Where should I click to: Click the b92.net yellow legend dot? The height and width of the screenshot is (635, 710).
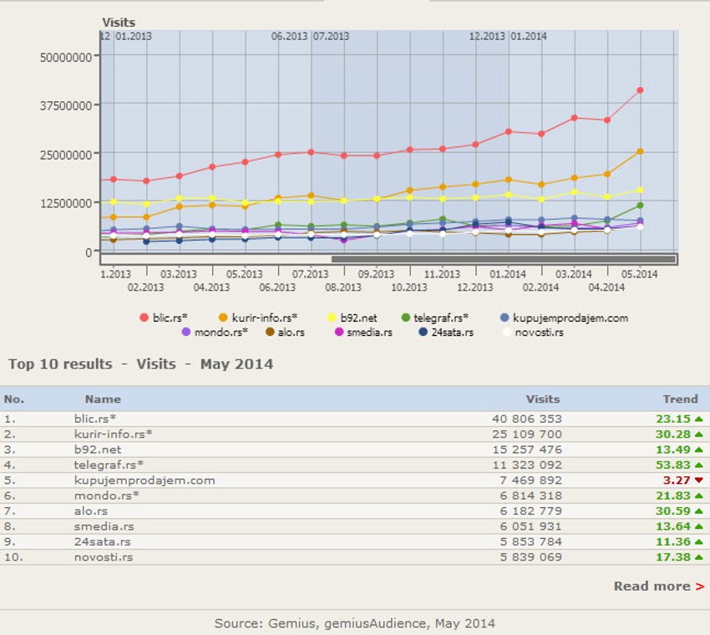pos(332,317)
